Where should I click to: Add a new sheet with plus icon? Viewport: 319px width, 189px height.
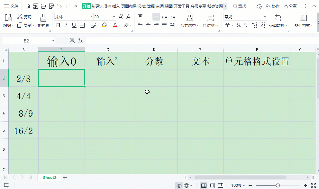click(x=65, y=177)
